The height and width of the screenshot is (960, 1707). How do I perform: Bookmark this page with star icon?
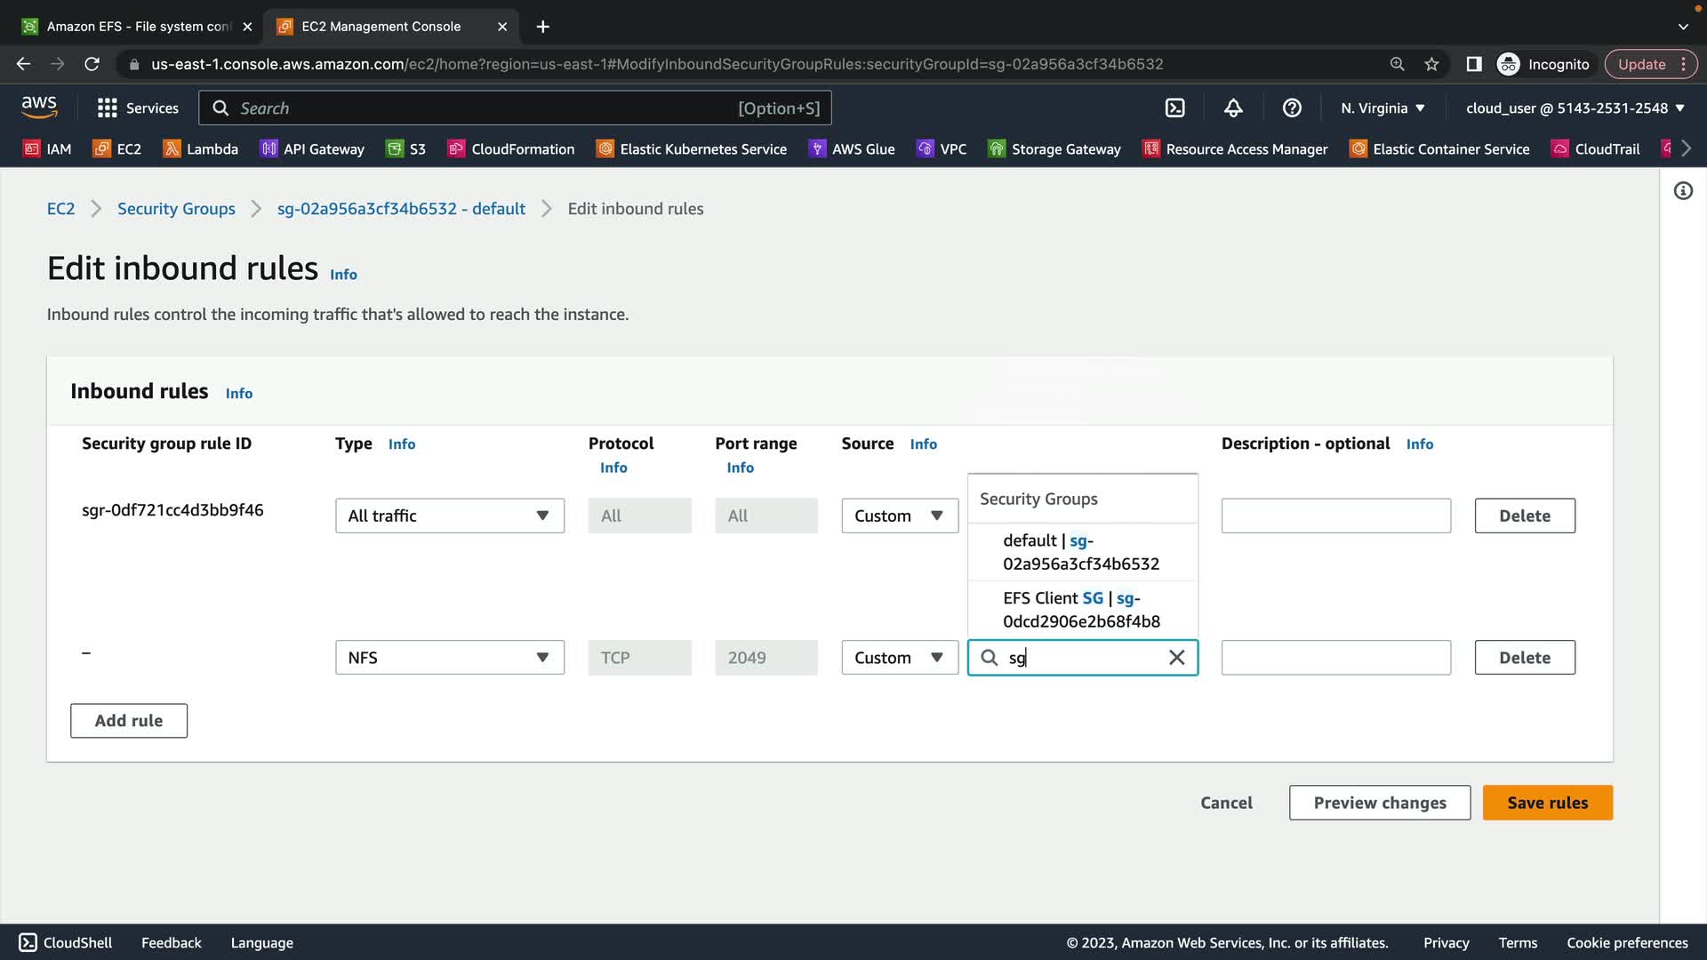tap(1431, 64)
